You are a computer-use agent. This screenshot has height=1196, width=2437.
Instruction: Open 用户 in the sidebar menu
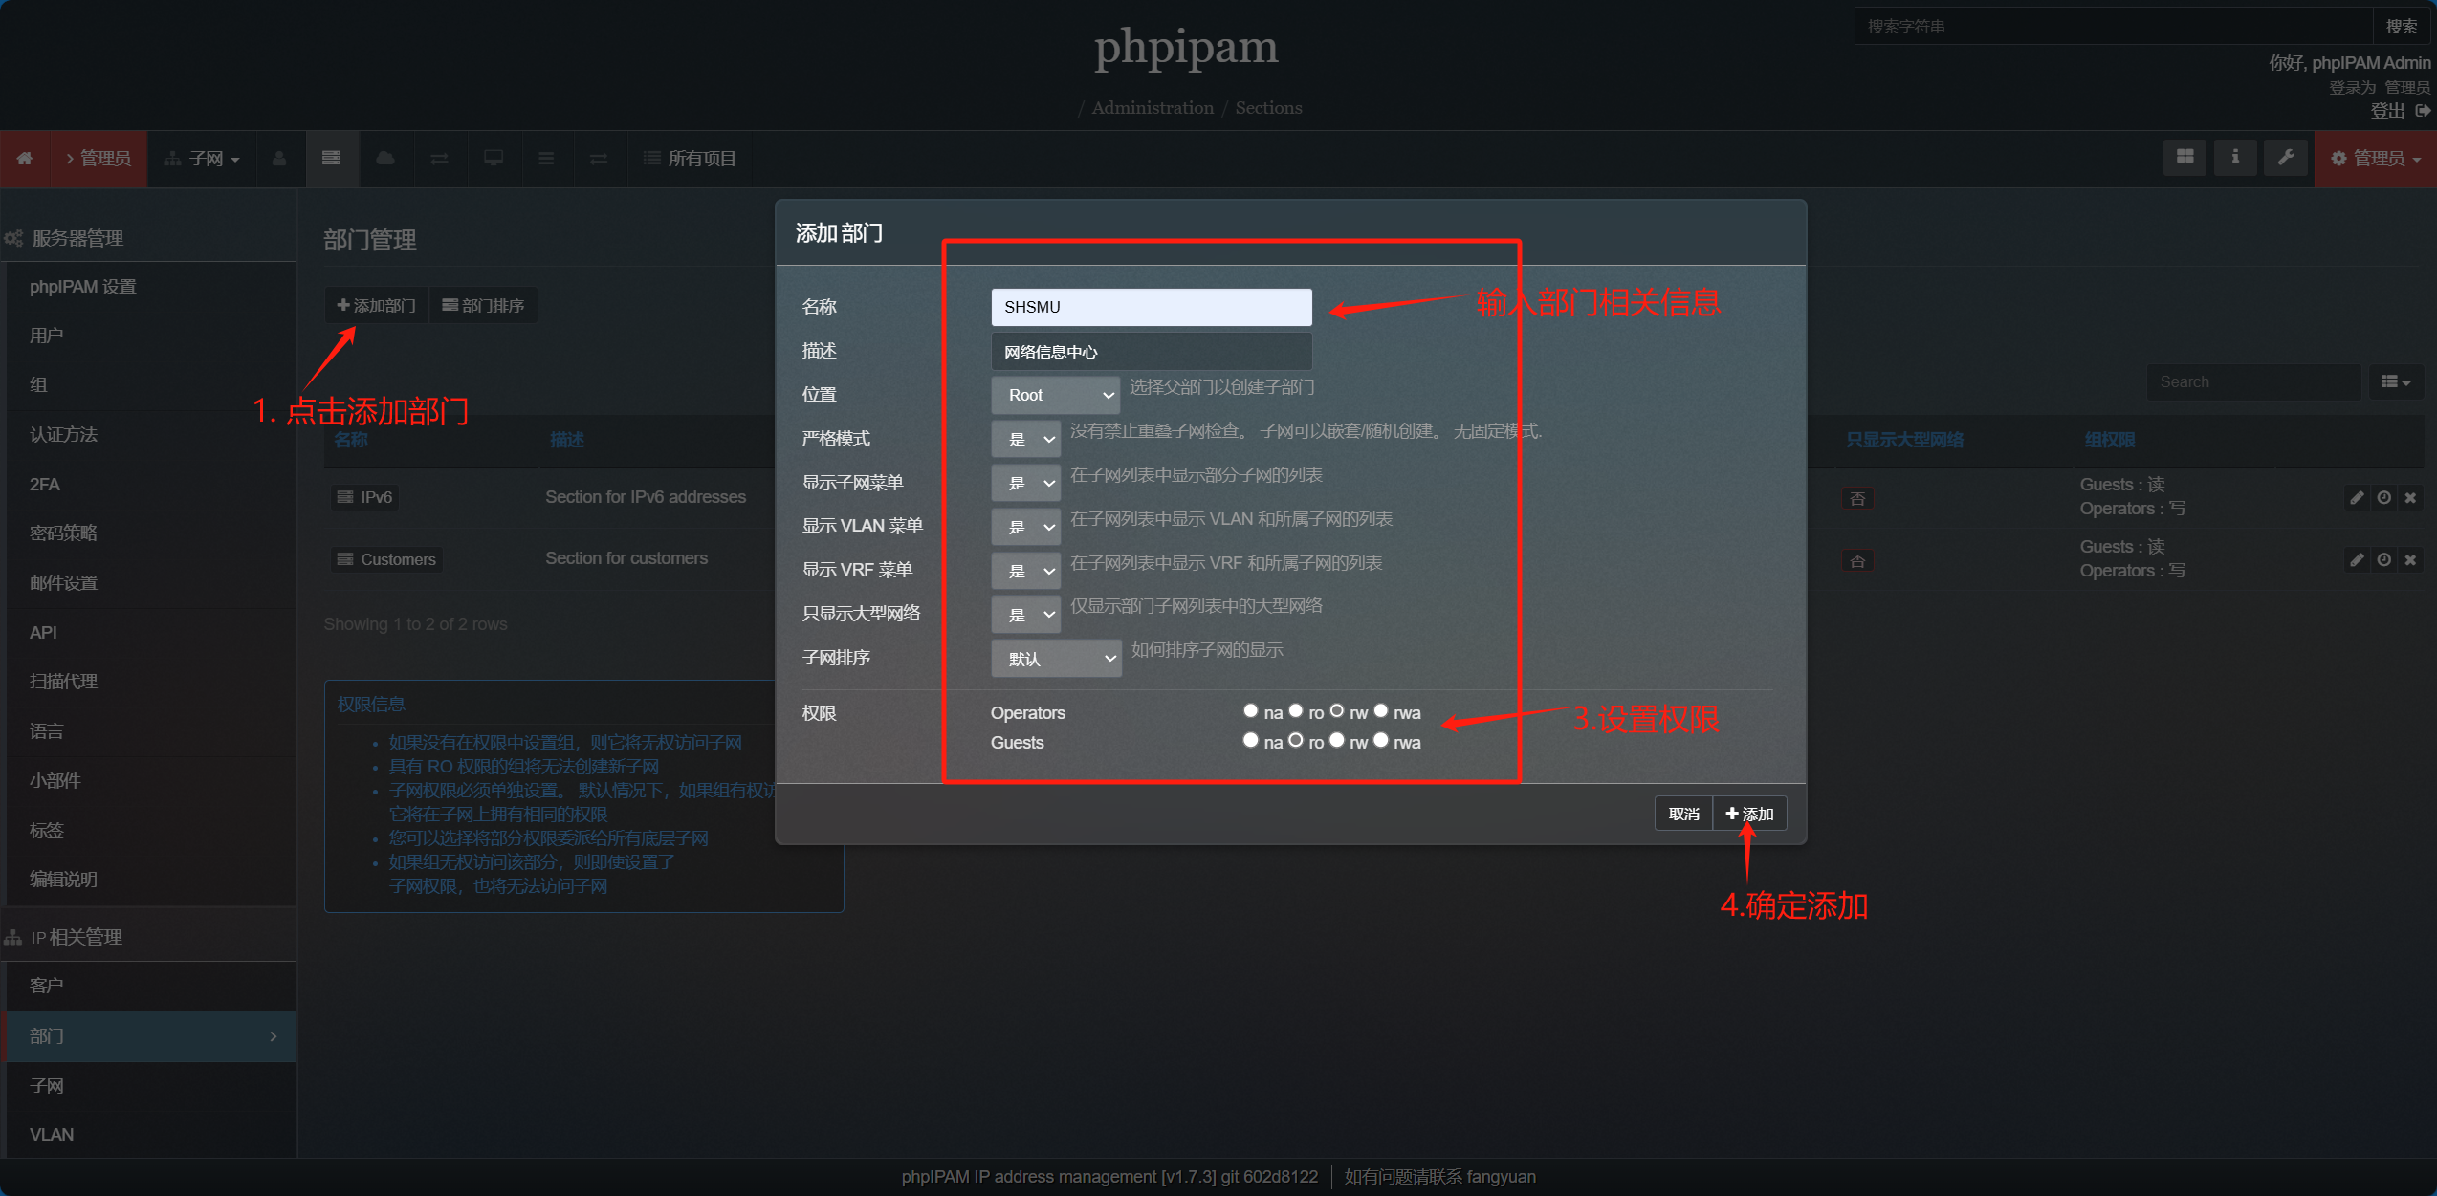(x=46, y=336)
